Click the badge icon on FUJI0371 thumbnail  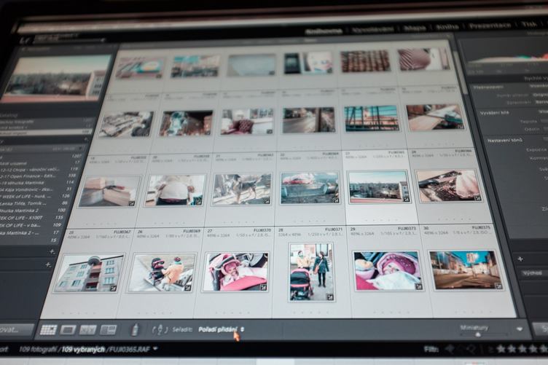329,297
